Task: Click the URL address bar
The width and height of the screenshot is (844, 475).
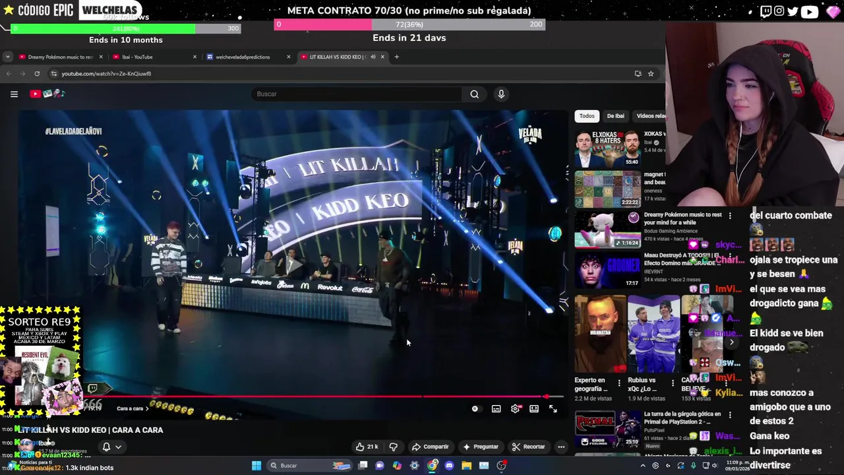Action: [343, 74]
